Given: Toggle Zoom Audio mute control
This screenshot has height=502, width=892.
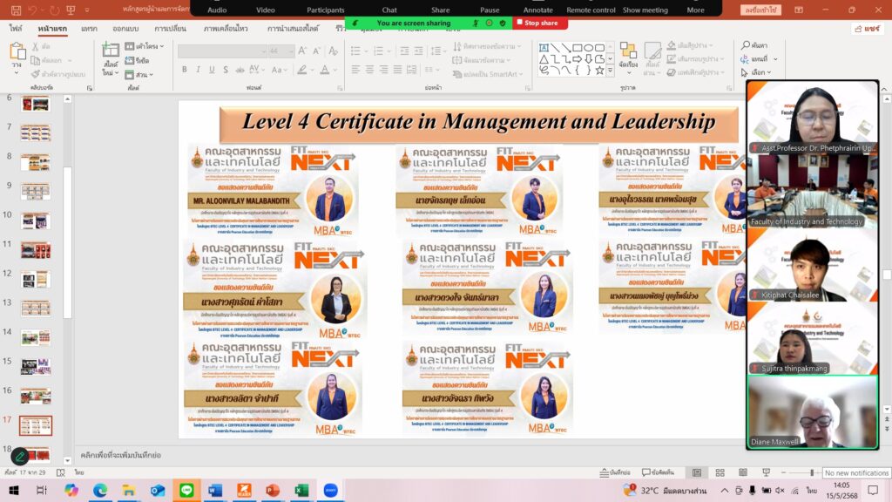Looking at the screenshot, I should (x=217, y=10).
